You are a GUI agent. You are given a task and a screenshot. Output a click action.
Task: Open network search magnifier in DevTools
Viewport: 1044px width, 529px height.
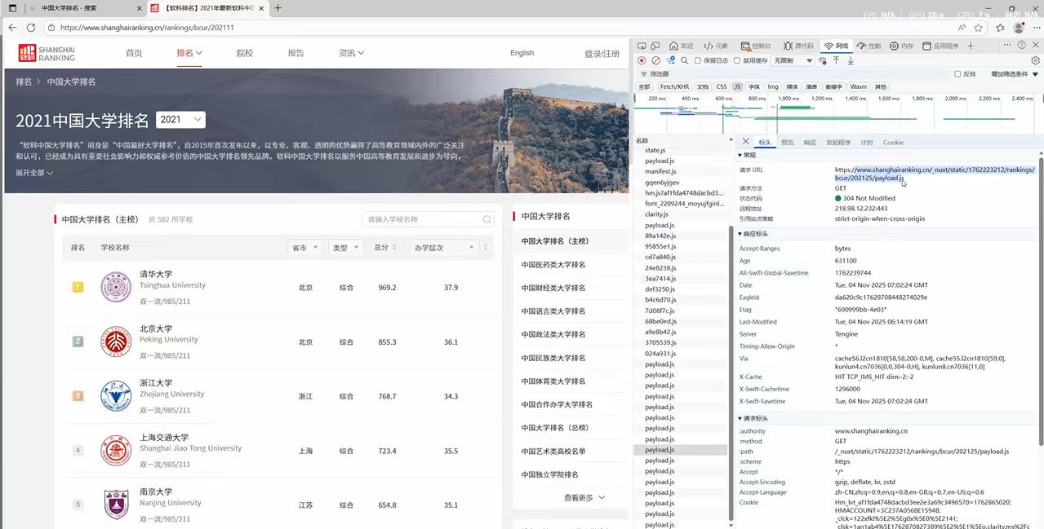(685, 60)
